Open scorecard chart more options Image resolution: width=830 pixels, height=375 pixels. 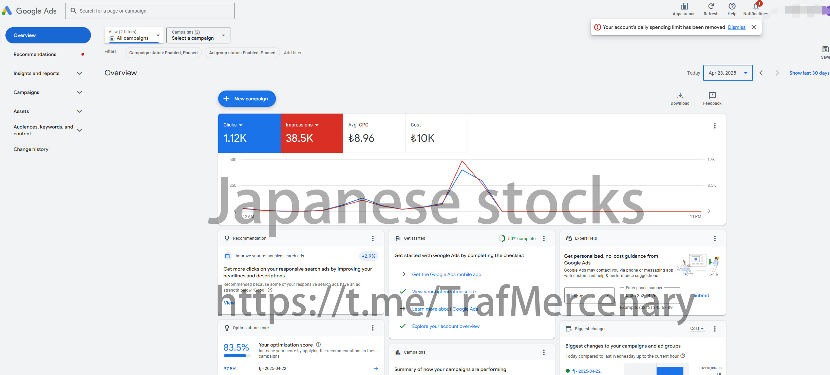[x=715, y=126]
